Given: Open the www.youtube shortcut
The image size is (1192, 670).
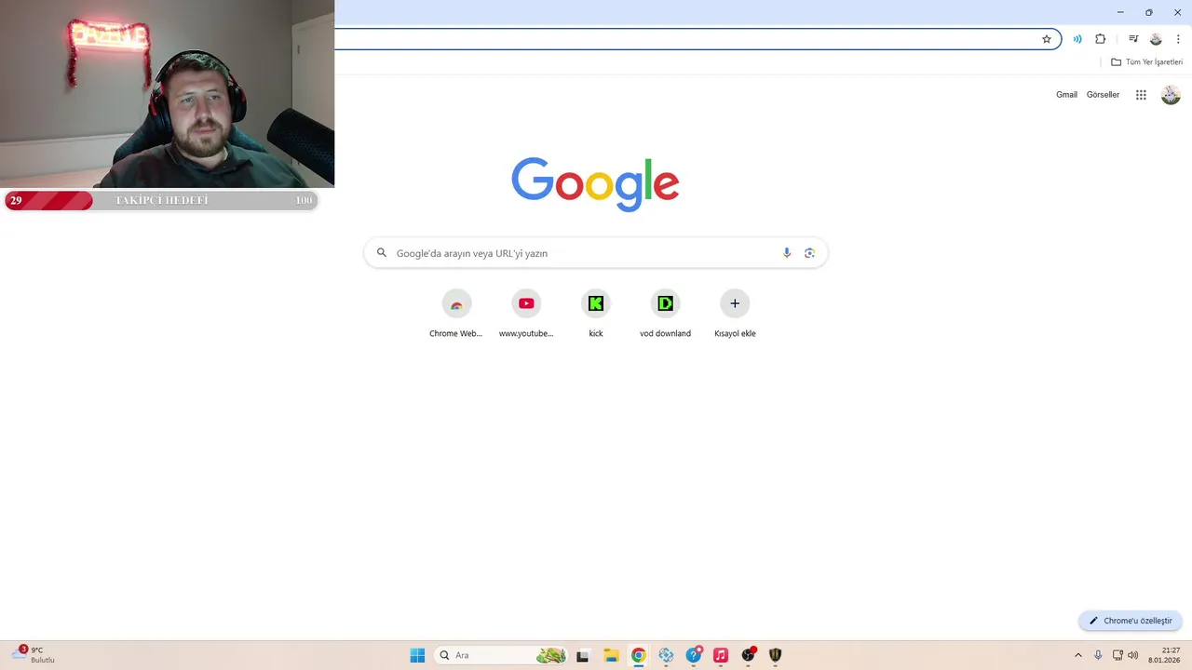Looking at the screenshot, I should pos(526,314).
